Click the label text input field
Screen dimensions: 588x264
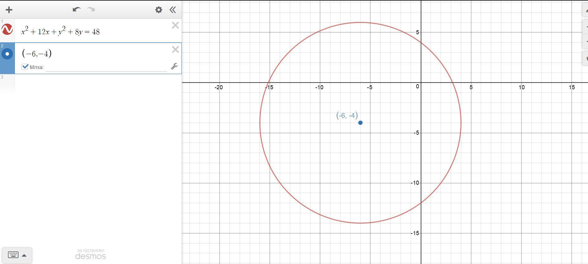pos(106,67)
